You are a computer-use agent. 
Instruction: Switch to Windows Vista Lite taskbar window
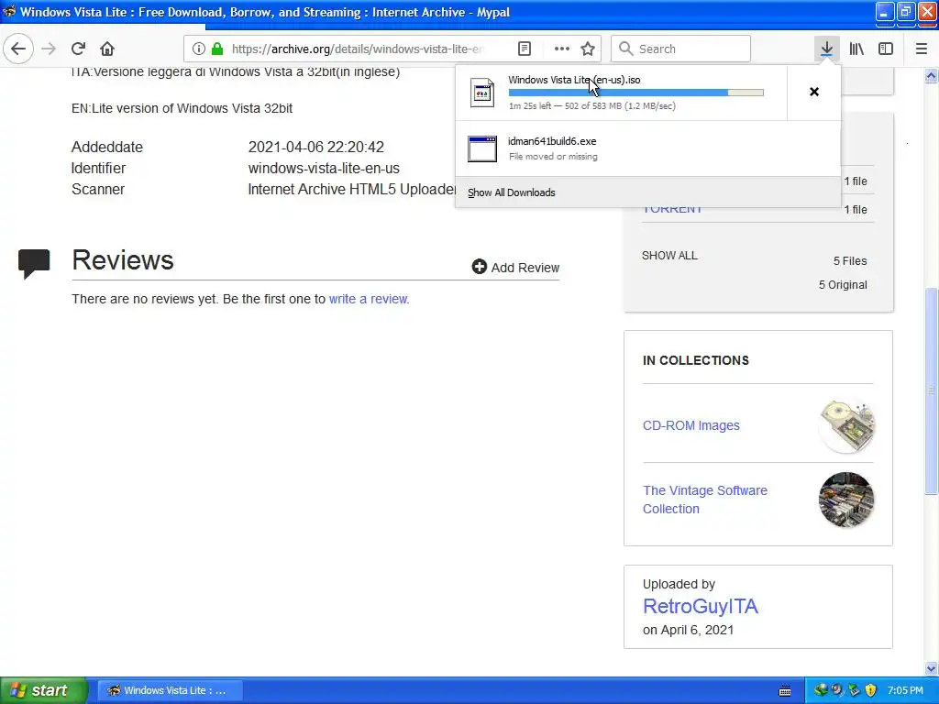(x=170, y=690)
